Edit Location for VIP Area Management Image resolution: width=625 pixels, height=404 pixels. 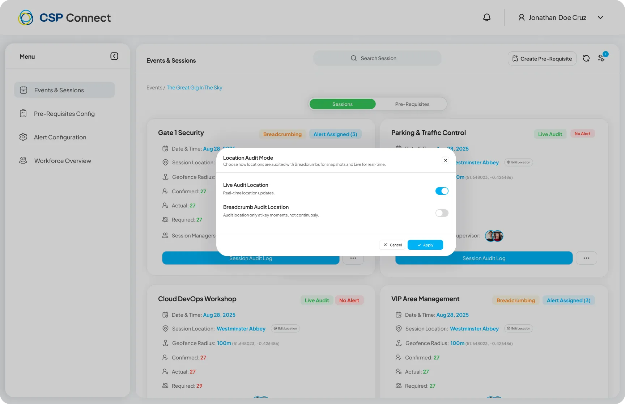tap(519, 328)
